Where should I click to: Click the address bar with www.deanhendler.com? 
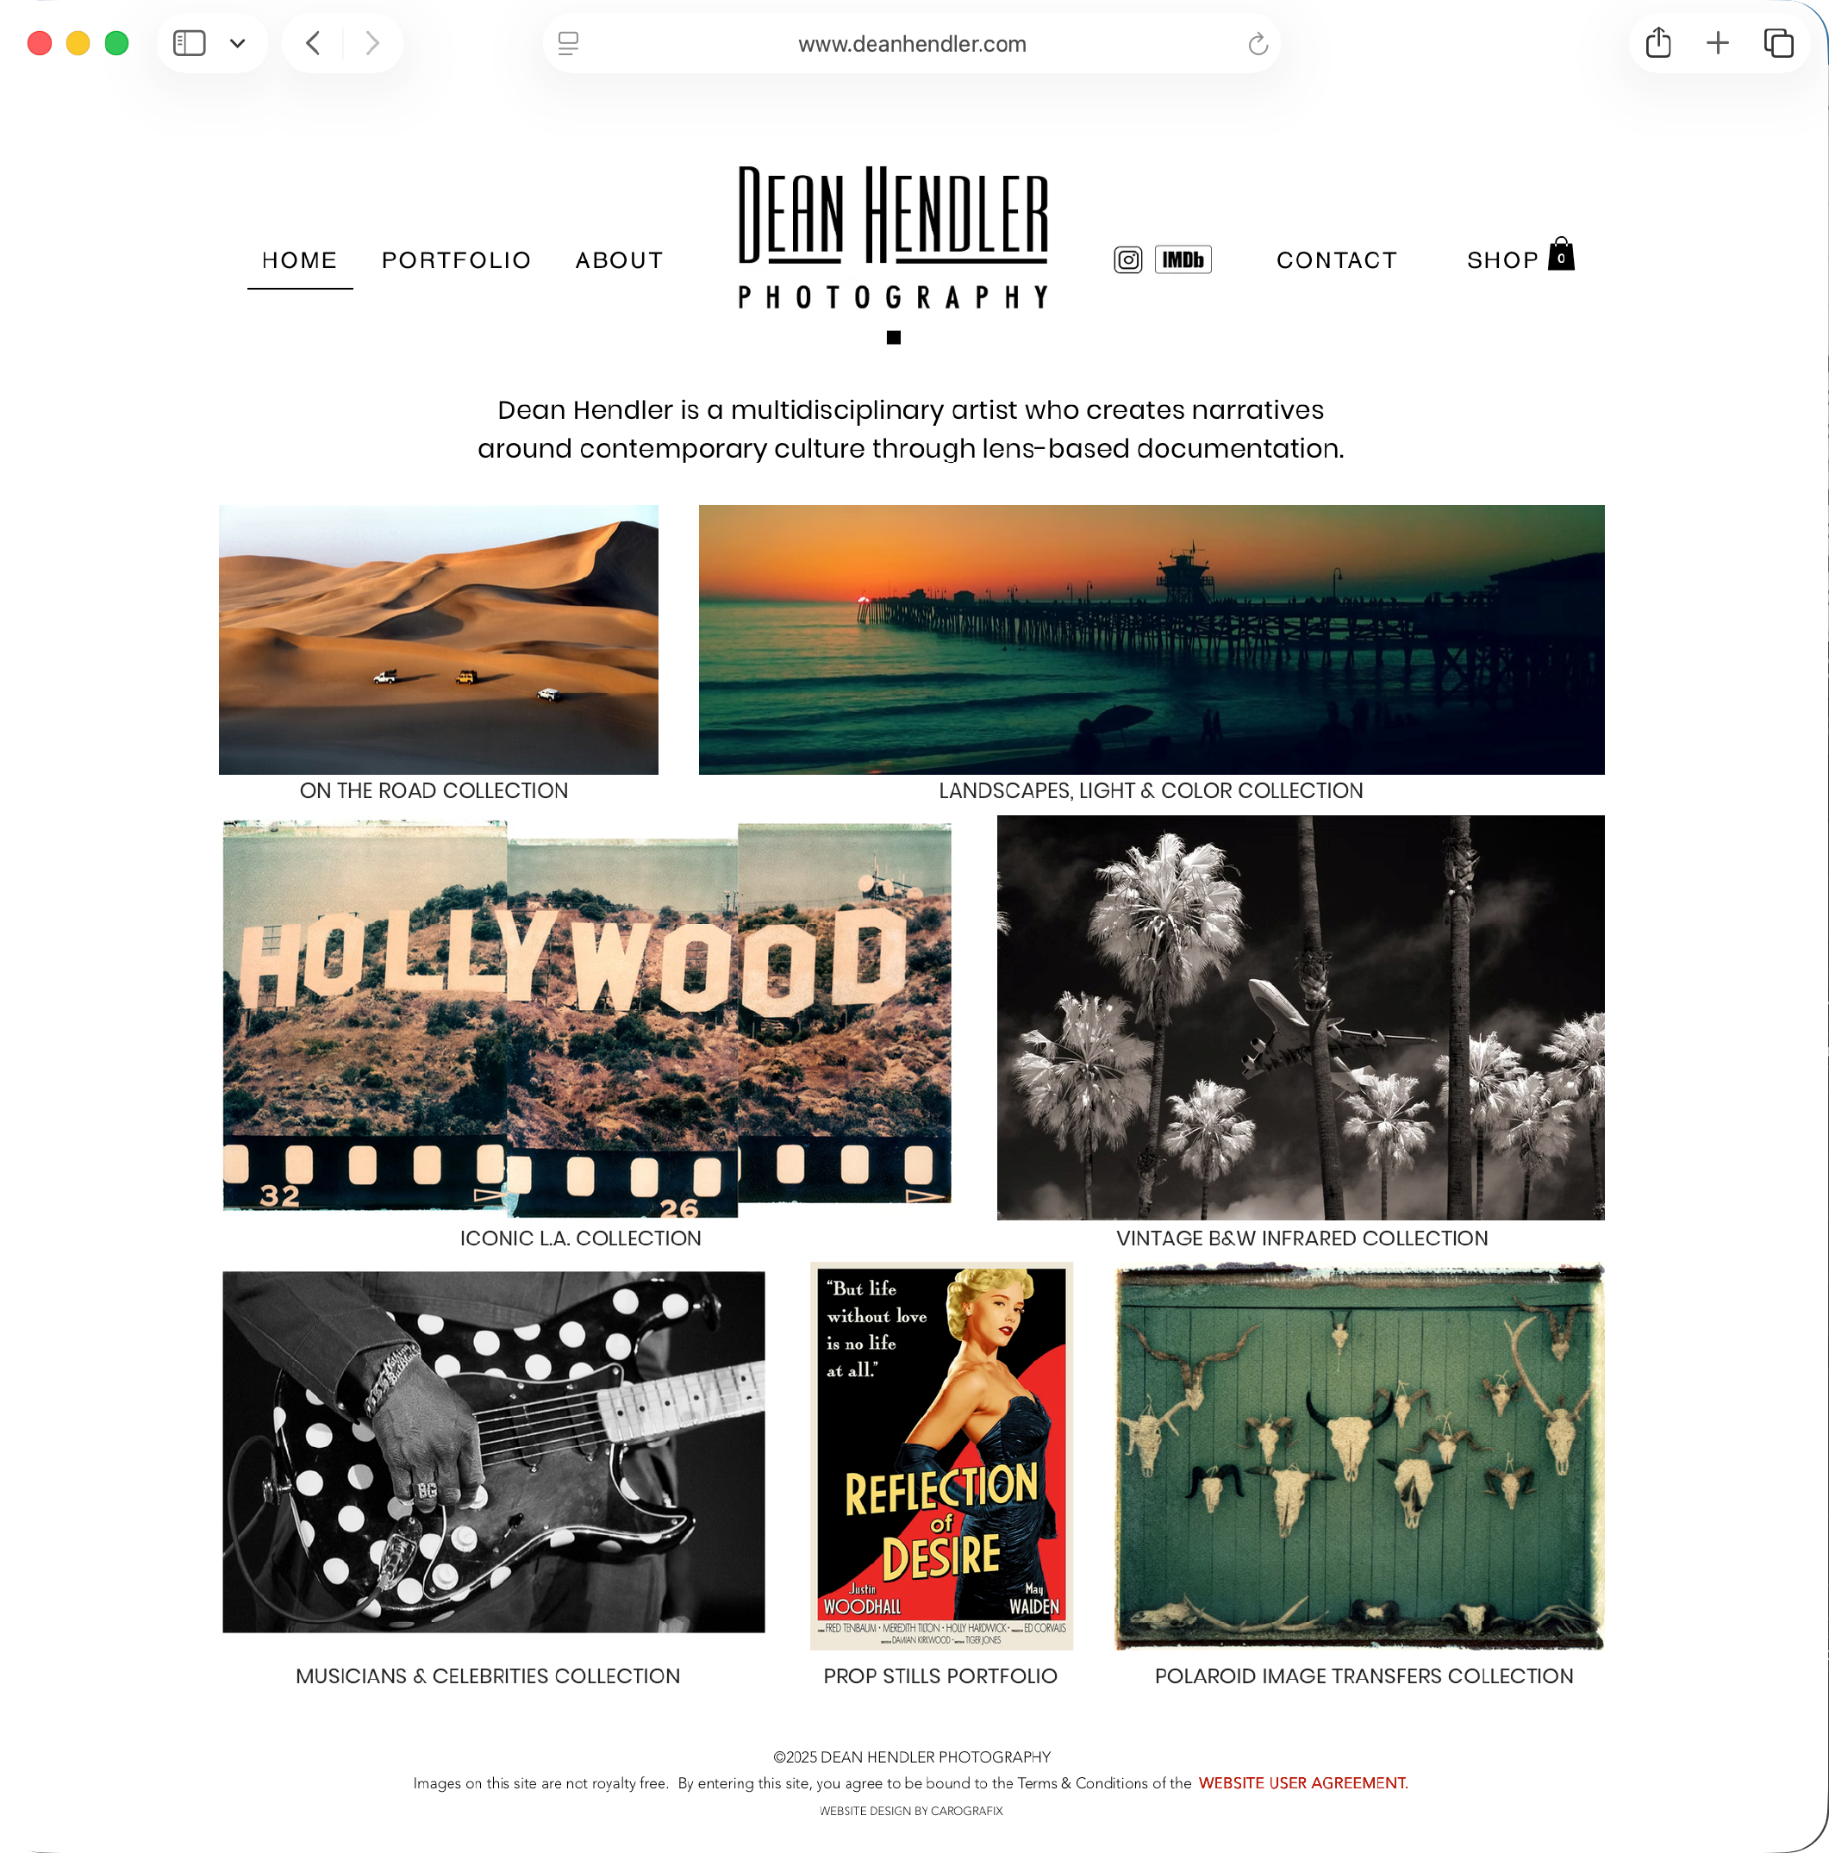tap(911, 43)
